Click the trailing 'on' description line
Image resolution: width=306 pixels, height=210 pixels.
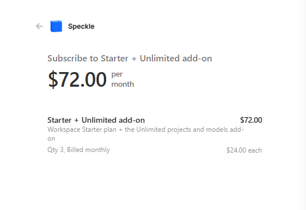tap(51, 138)
